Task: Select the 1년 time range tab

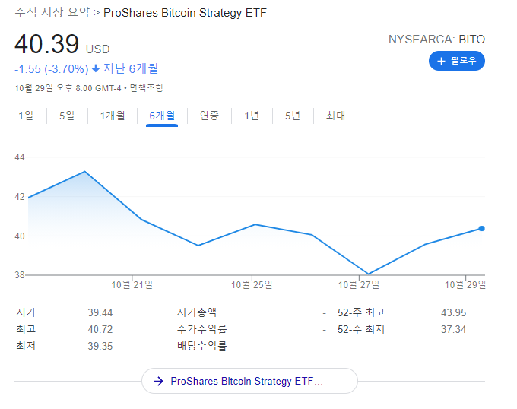Action: tap(252, 116)
